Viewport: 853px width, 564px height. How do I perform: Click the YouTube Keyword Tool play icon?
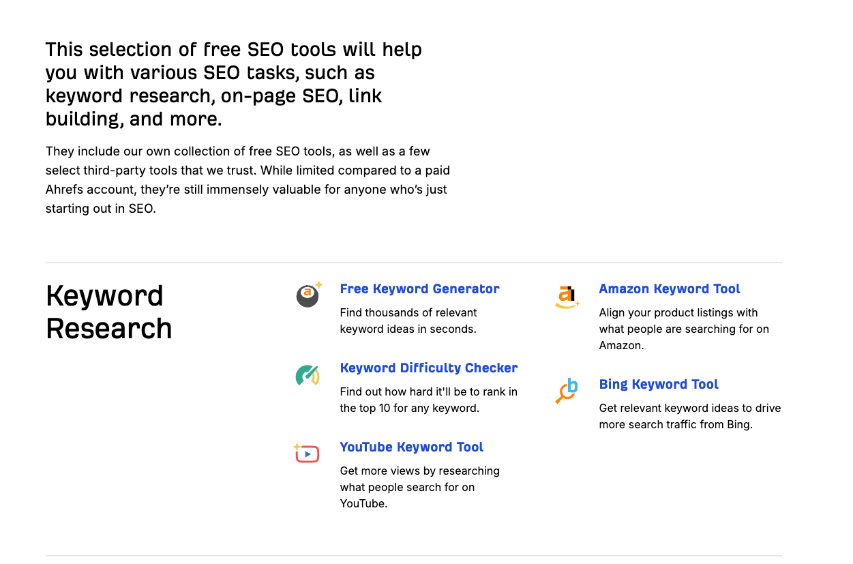tap(307, 453)
